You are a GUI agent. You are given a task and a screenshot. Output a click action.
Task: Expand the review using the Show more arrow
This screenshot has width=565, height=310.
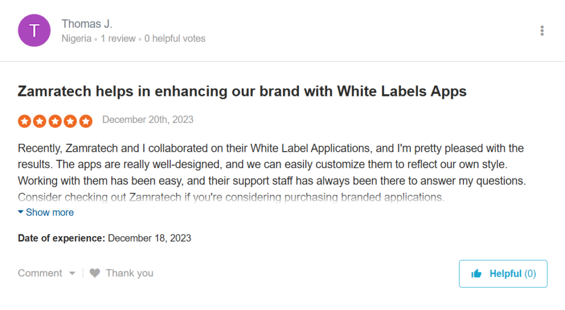coord(21,212)
